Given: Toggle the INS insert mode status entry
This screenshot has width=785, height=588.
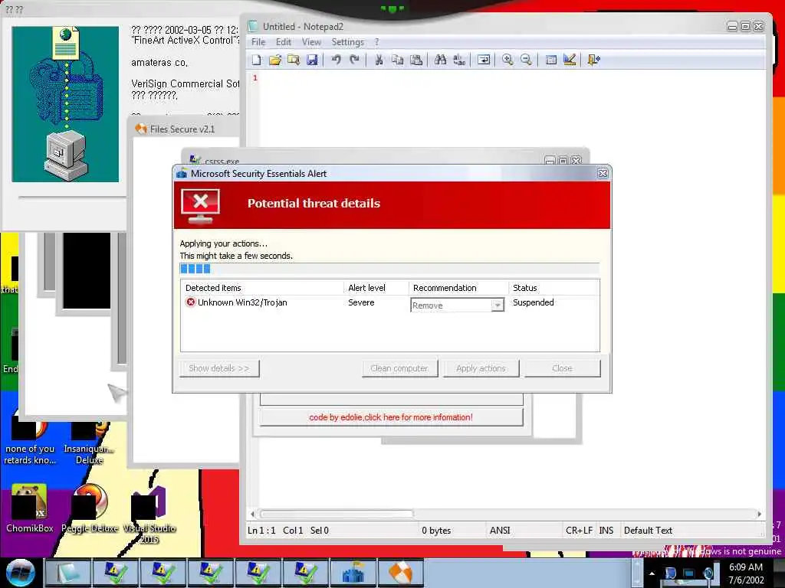Looking at the screenshot, I should (606, 531).
